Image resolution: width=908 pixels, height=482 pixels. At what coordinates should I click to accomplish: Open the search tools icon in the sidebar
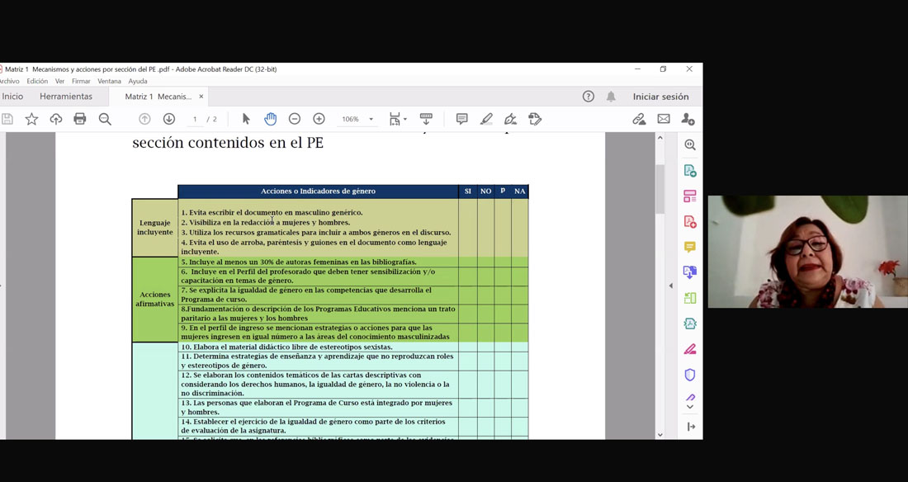click(690, 144)
